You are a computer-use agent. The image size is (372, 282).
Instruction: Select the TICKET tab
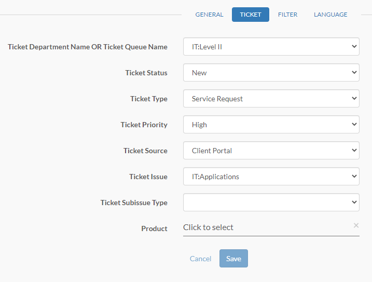[251, 15]
